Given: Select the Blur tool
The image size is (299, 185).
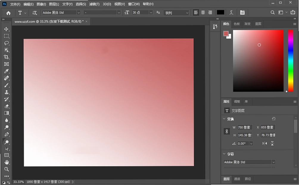Looking at the screenshot, I should pos(6,120).
